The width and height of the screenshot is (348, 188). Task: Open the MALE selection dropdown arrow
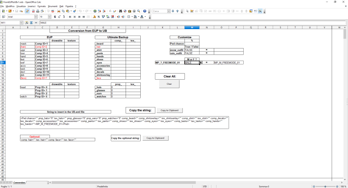pos(201,63)
